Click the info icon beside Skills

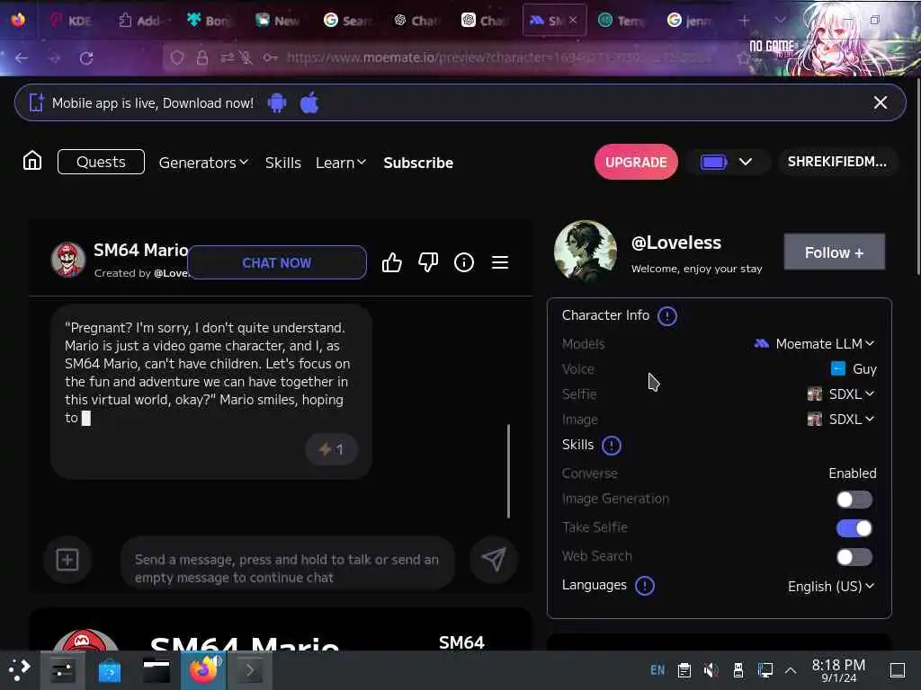tap(612, 446)
